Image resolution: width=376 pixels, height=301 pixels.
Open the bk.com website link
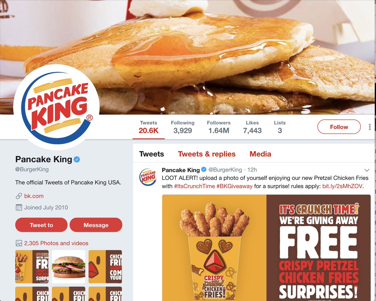(x=34, y=196)
